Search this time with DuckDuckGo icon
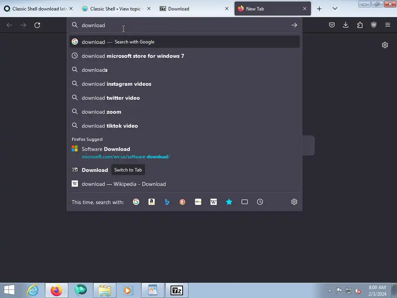 tap(182, 202)
